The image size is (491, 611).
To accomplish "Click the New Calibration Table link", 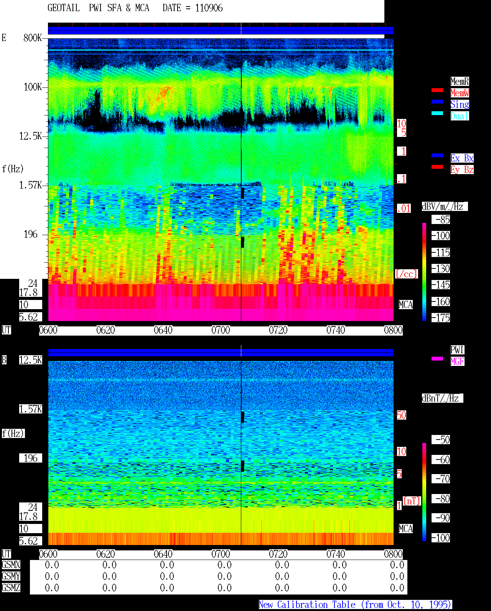I will [355, 605].
